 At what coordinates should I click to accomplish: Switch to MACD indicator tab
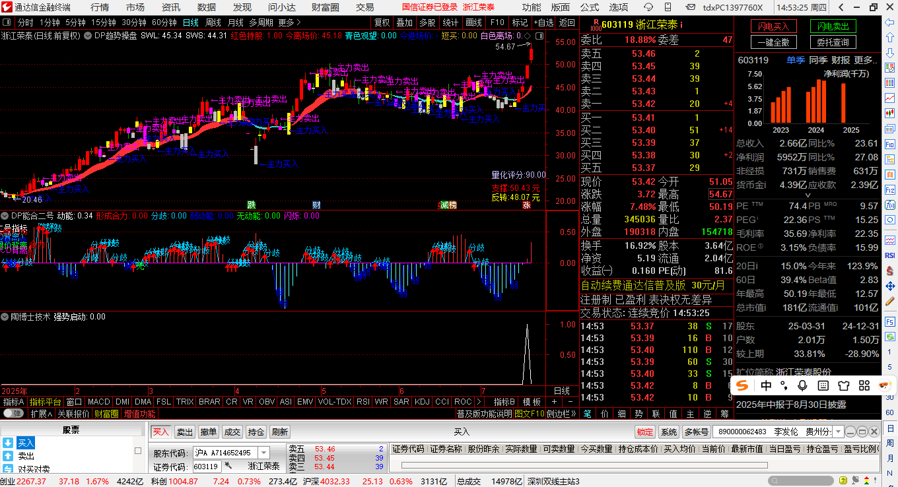click(x=98, y=402)
